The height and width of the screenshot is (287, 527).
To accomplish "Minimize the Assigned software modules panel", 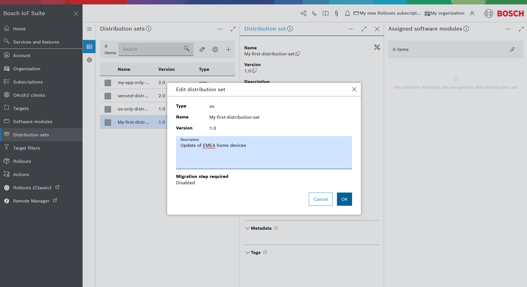I will pos(508,29).
